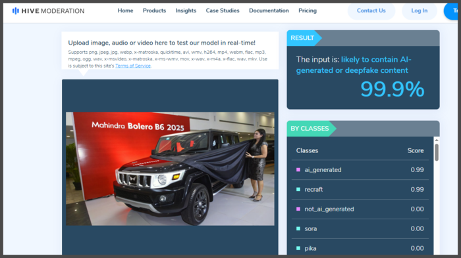The image size is (461, 258).
Task: Click the Log In button
Action: [420, 11]
